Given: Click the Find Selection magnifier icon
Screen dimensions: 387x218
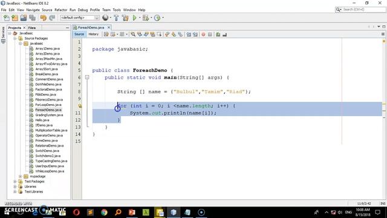Looking at the screenshot, I should 133,35.
